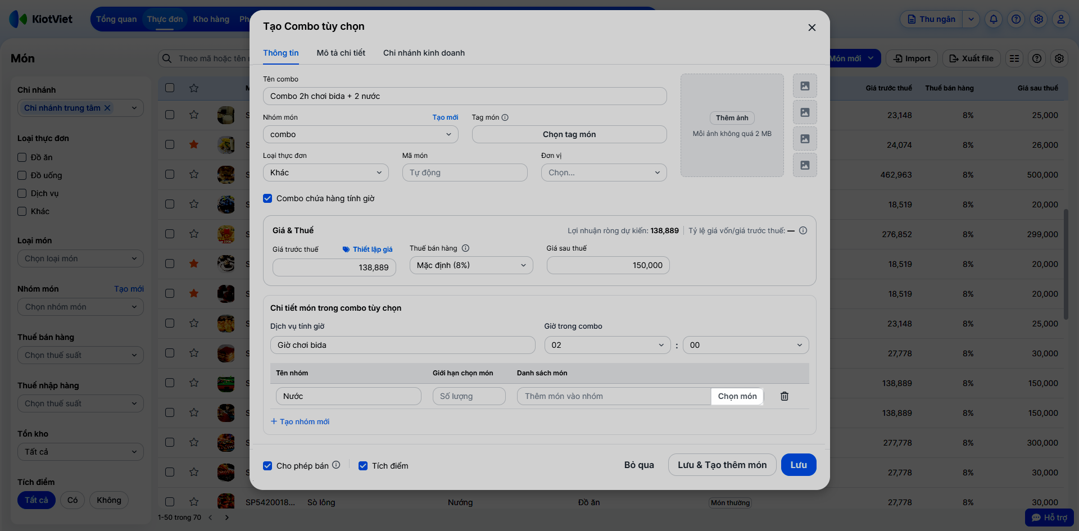Click the notification bell icon
Viewport: 1079px width, 531px height.
click(x=993, y=19)
